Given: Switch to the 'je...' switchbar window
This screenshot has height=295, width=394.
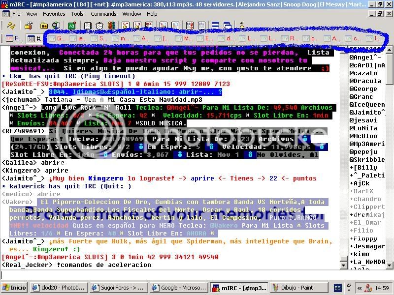Looking at the screenshot, I should click(x=78, y=39).
